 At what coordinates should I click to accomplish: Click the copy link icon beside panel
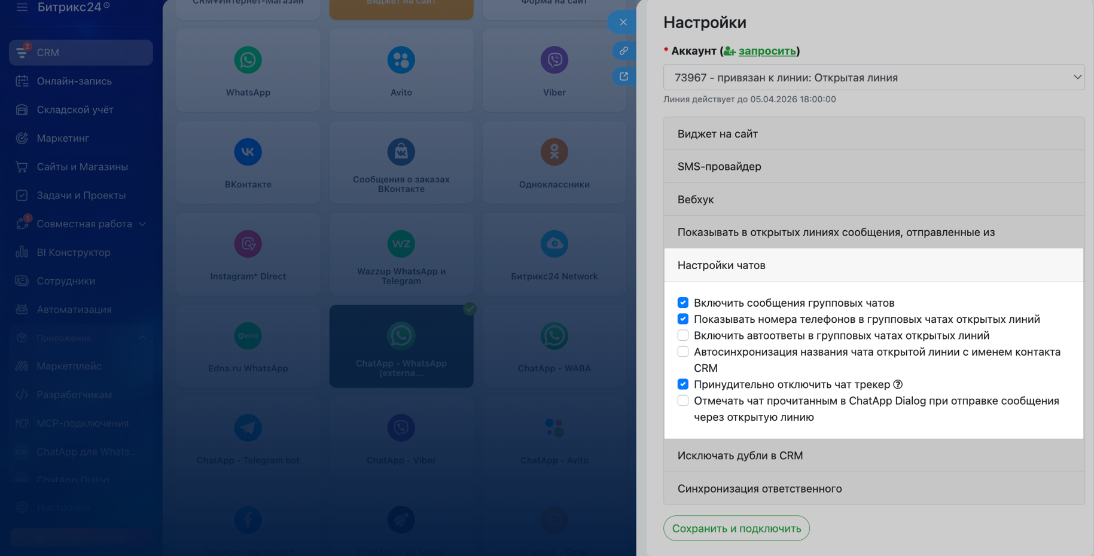tap(623, 51)
